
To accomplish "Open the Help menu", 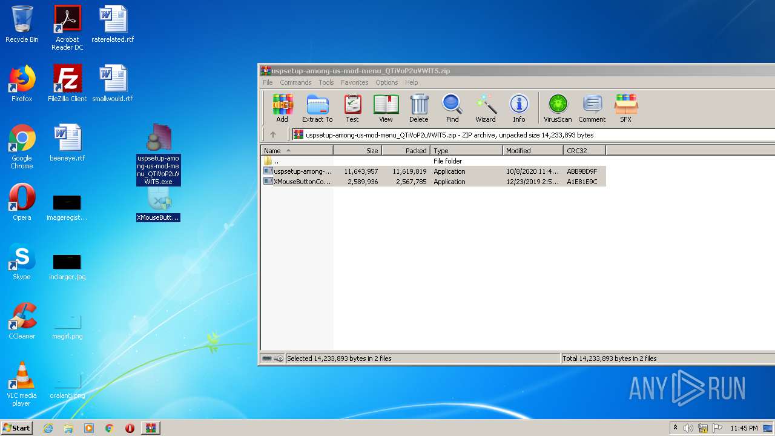I will (x=412, y=82).
